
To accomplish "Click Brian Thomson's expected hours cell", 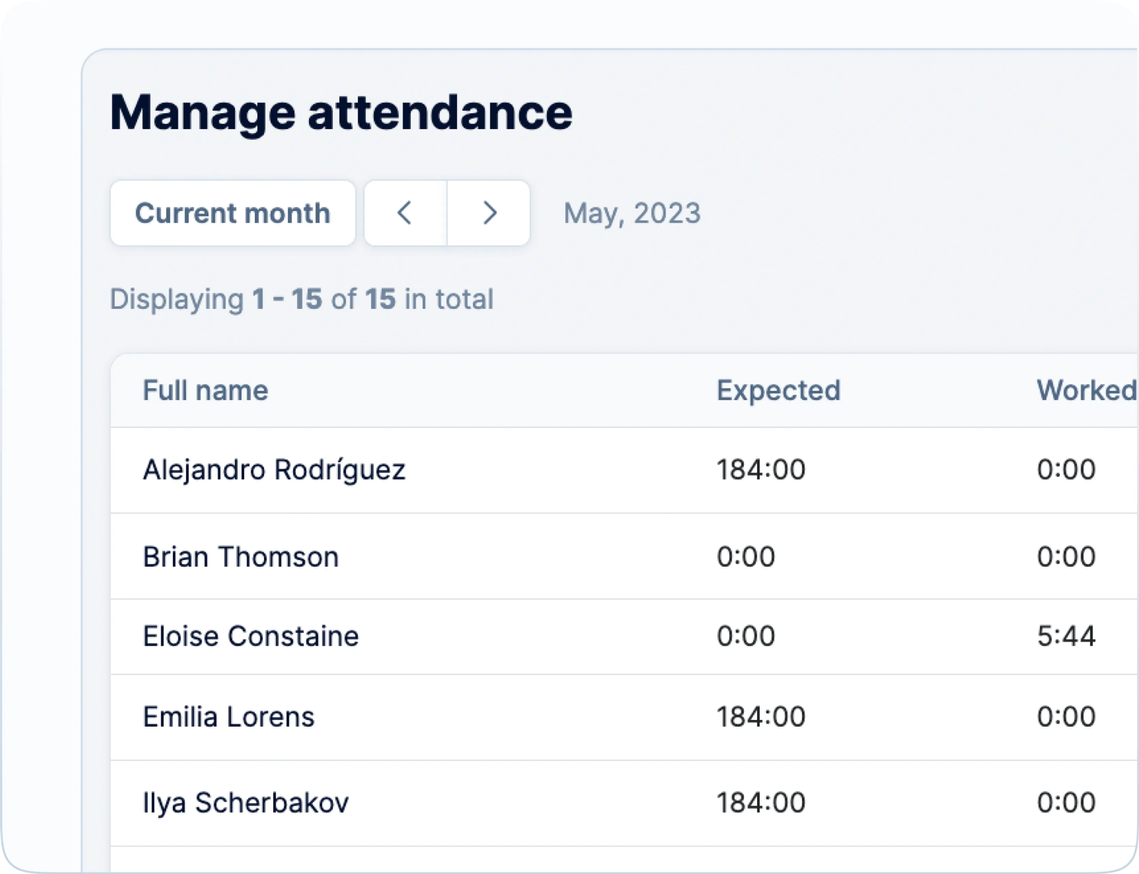I will [746, 557].
